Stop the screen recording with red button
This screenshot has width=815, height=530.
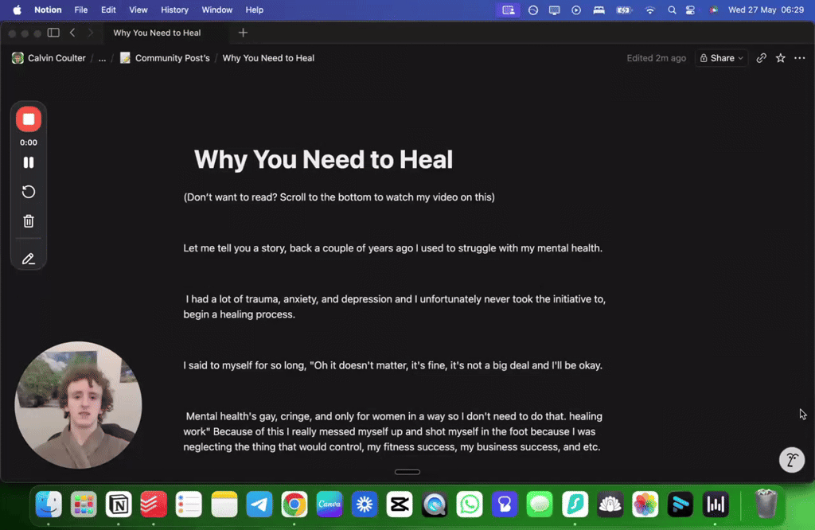coord(29,119)
